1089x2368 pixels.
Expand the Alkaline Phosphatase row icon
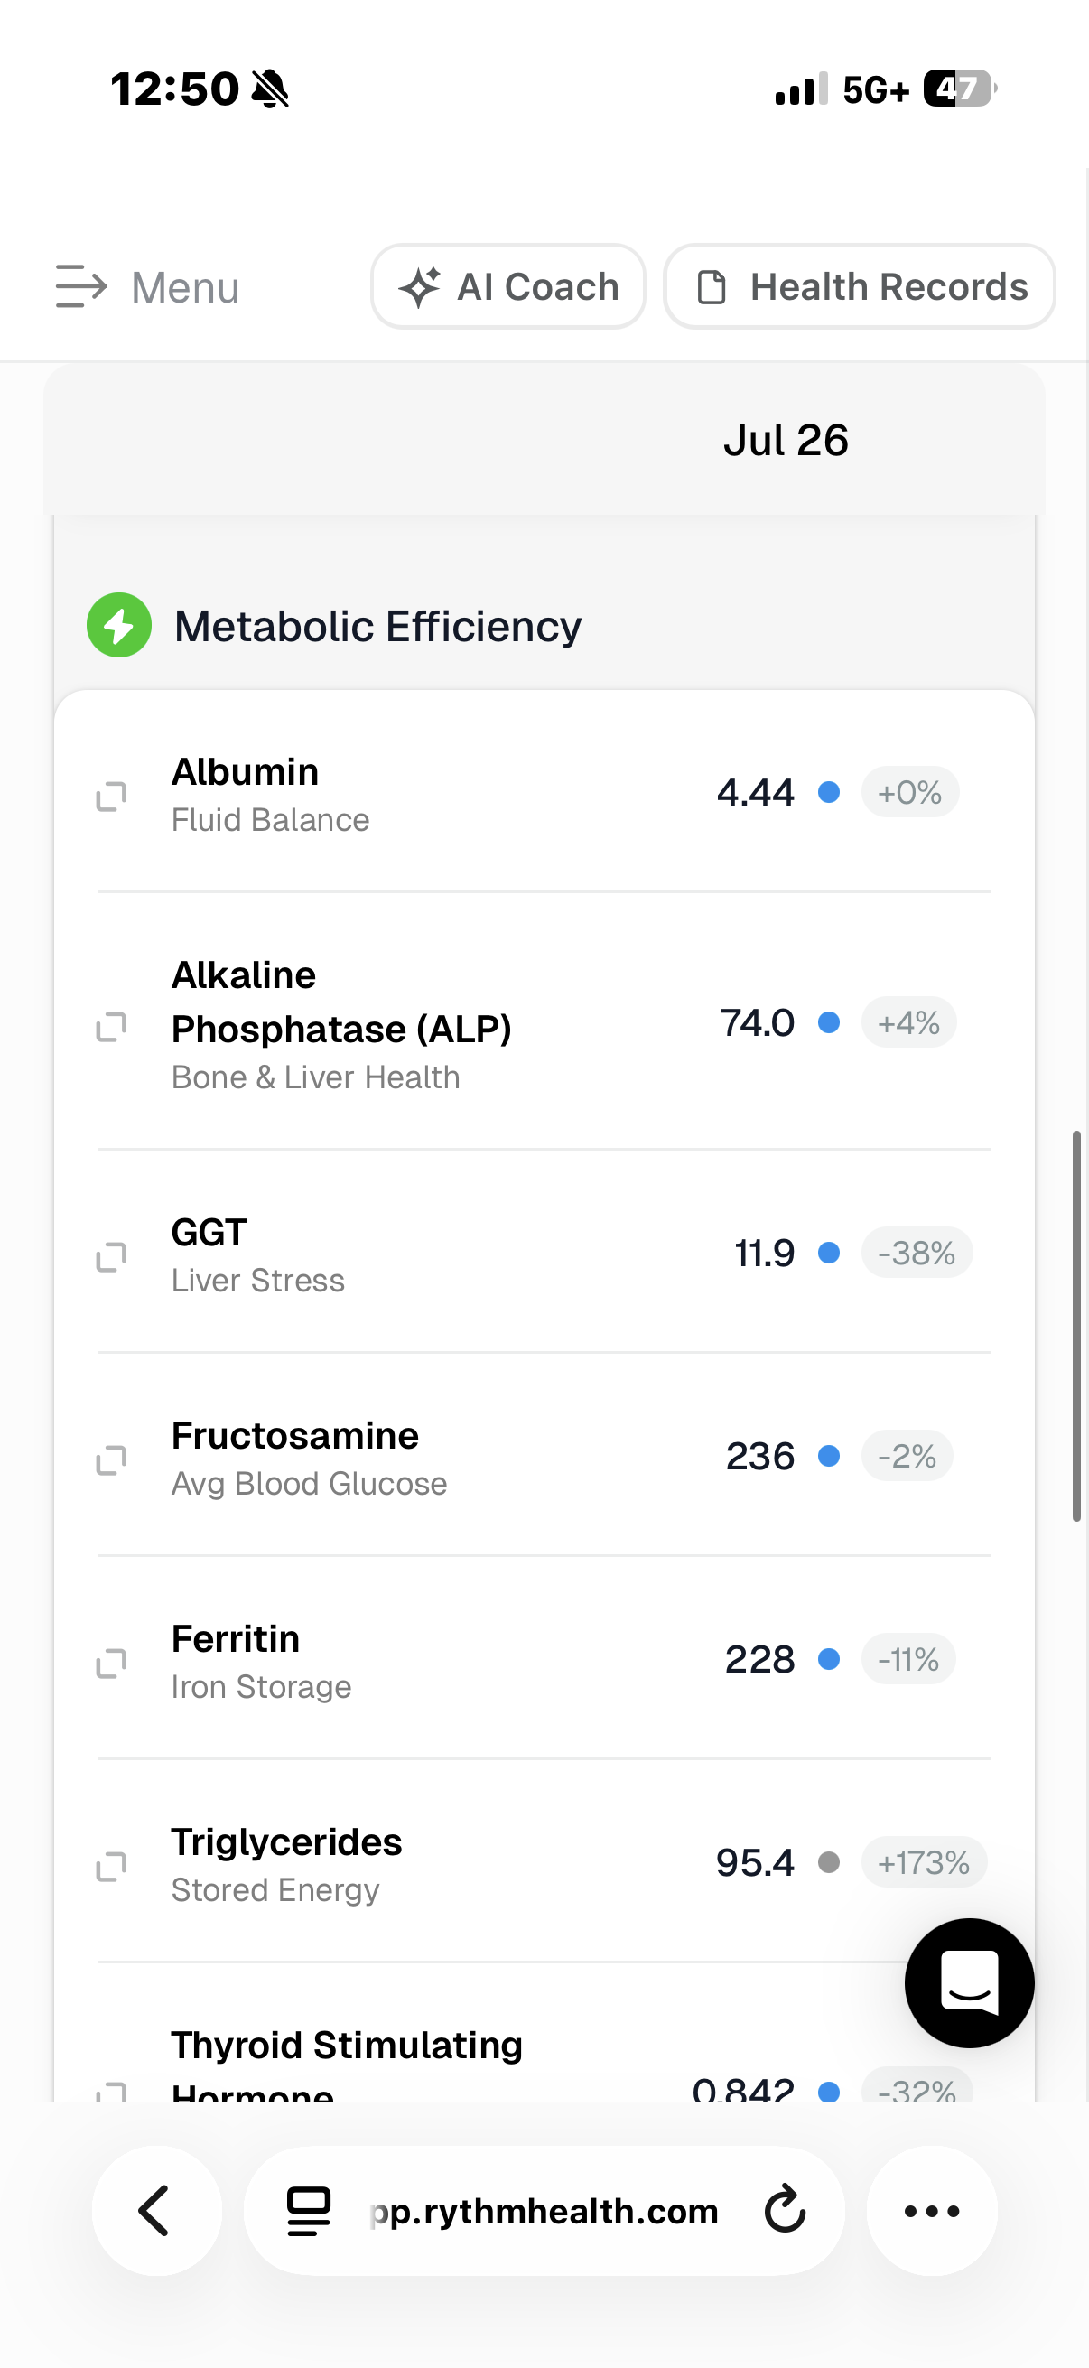111,1027
